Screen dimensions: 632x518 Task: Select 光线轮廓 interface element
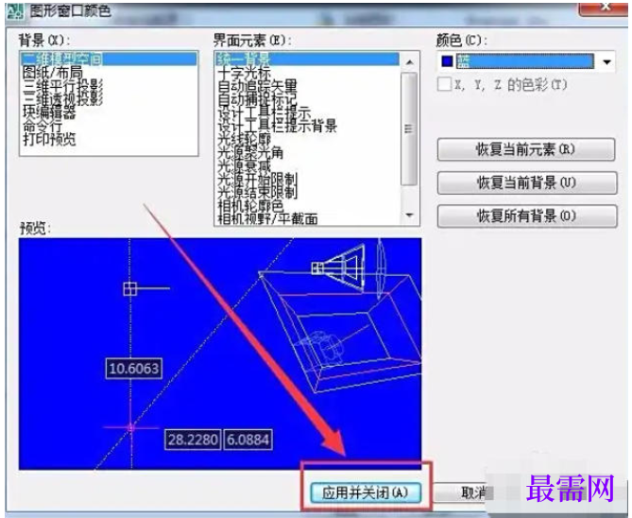coord(245,139)
